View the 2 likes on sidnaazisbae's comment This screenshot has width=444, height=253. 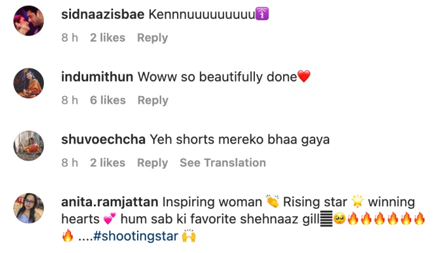[x=107, y=38]
